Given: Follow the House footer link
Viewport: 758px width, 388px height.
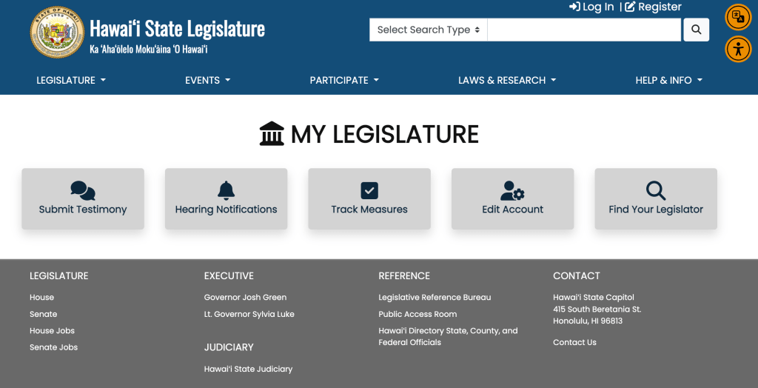Looking at the screenshot, I should [41, 298].
